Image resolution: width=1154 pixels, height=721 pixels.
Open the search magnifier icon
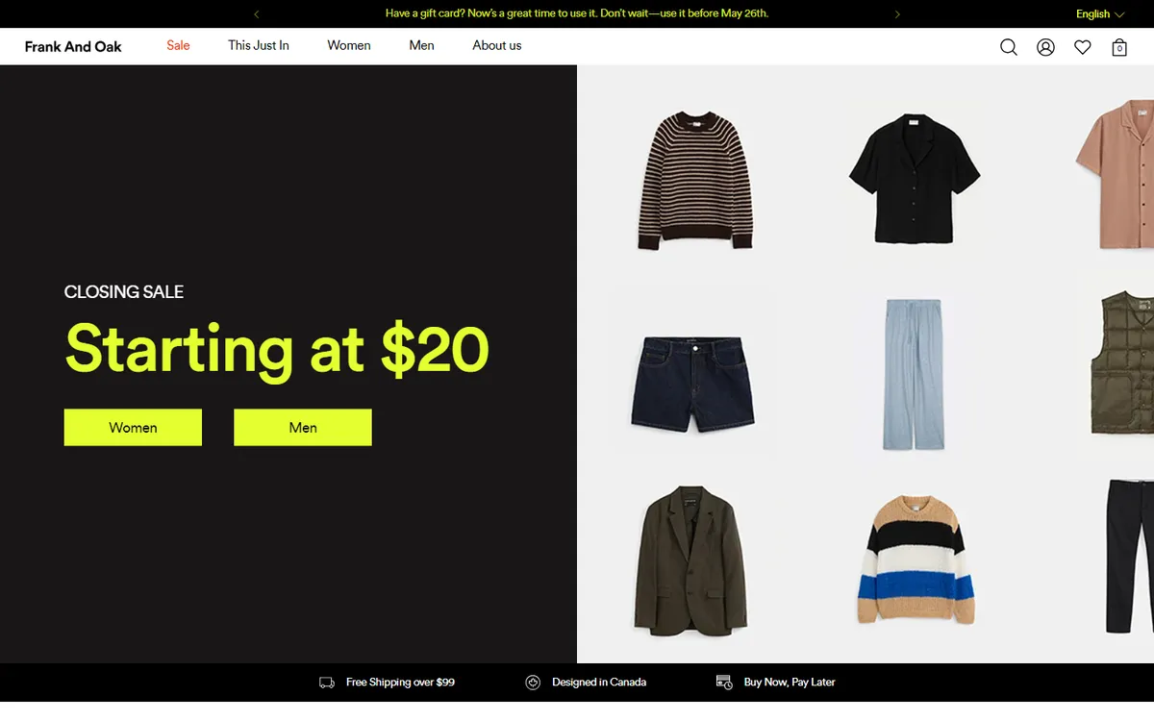click(1008, 47)
